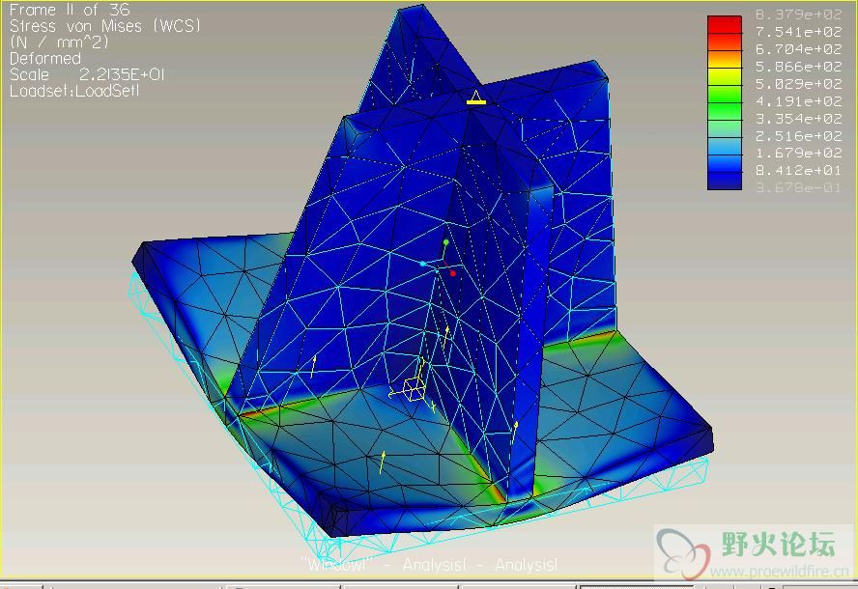Click the "Loadset:LoadSet1" label
Screen dimensions: 858x589
point(74,91)
